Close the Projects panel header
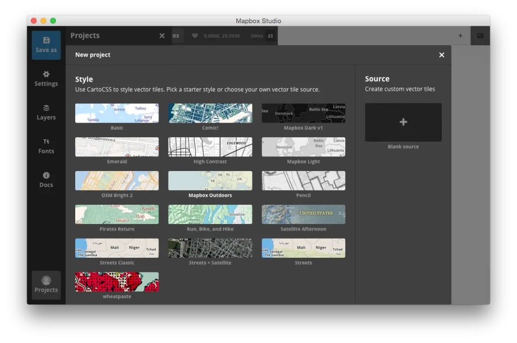This screenshot has width=517, height=343. click(x=162, y=36)
